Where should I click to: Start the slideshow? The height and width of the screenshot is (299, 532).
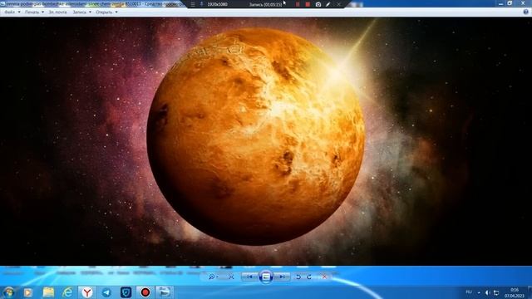click(x=266, y=277)
